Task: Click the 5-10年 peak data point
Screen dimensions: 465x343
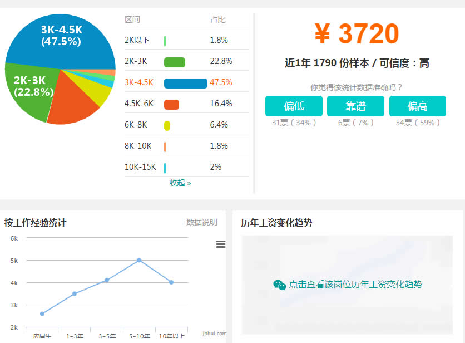Action: (139, 260)
